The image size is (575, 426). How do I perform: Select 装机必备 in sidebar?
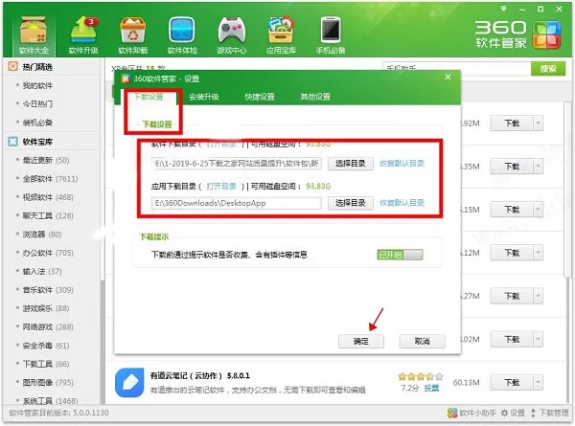coord(37,123)
